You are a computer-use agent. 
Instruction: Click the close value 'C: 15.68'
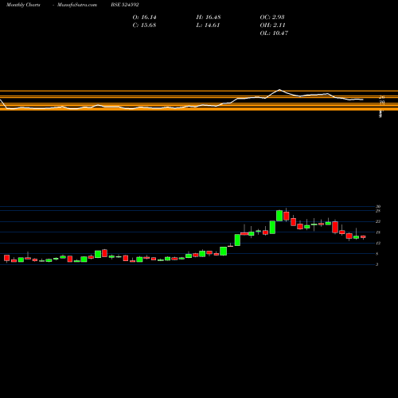click(144, 25)
